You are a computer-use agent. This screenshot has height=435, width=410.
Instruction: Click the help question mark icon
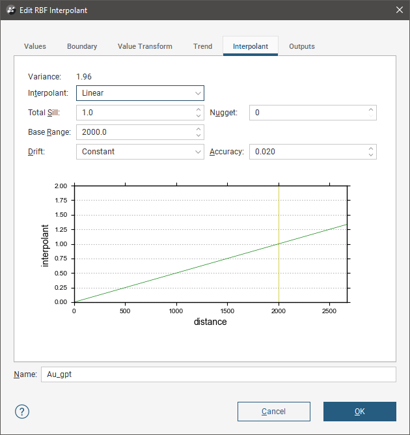pyautogui.click(x=22, y=412)
